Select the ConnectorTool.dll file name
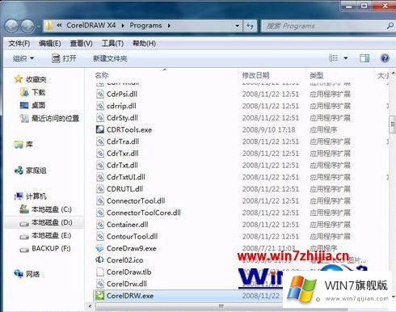The image size is (396, 312). tap(136, 200)
